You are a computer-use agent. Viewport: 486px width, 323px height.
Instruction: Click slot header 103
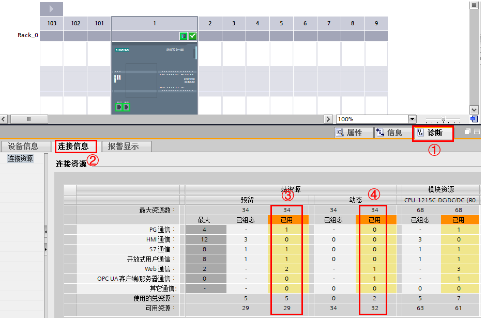52,24
